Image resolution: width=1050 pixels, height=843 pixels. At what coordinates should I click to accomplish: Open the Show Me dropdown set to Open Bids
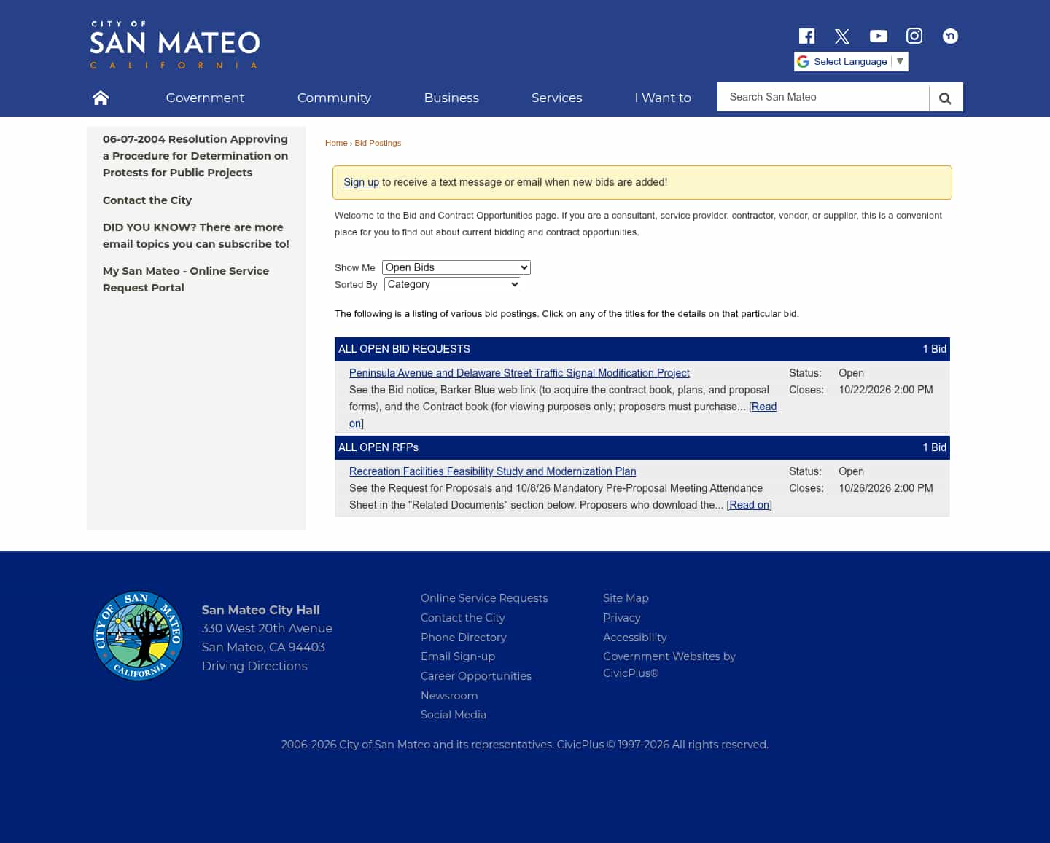click(456, 267)
